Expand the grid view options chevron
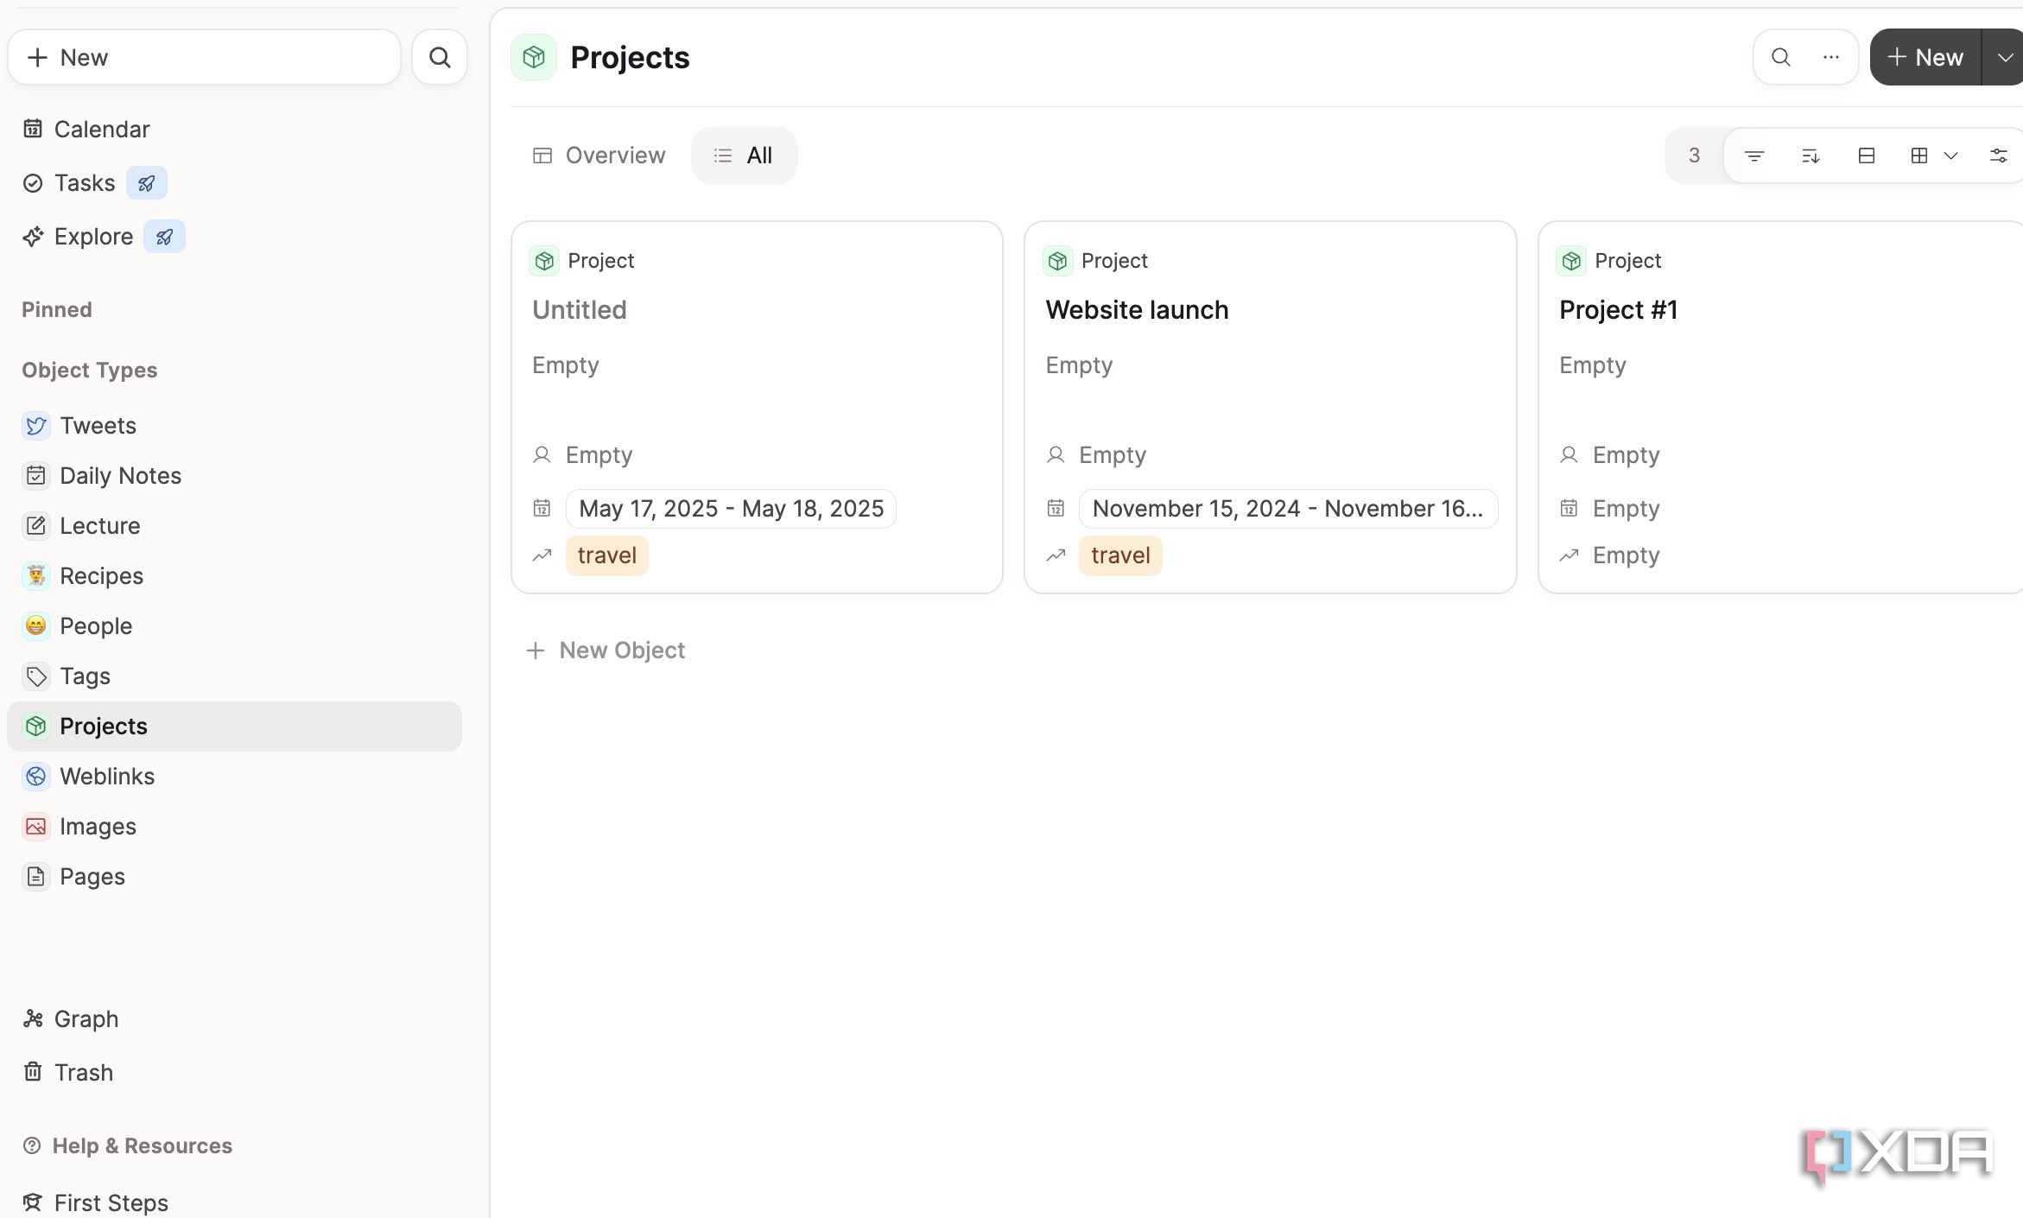This screenshot has height=1218, width=2023. pos(1950,155)
